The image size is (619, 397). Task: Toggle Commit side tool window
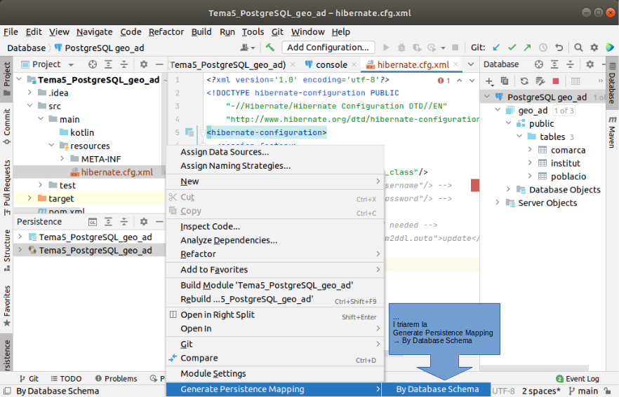7,127
